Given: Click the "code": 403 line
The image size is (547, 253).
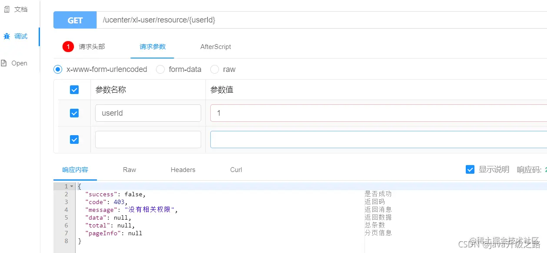Looking at the screenshot, I should tap(106, 202).
